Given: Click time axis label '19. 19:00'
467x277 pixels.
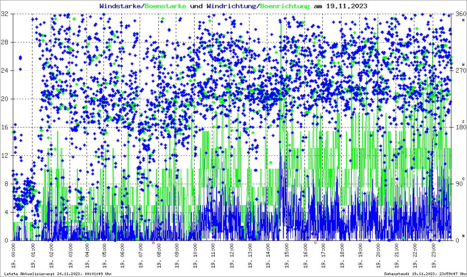Looking at the screenshot, I should [361, 256].
